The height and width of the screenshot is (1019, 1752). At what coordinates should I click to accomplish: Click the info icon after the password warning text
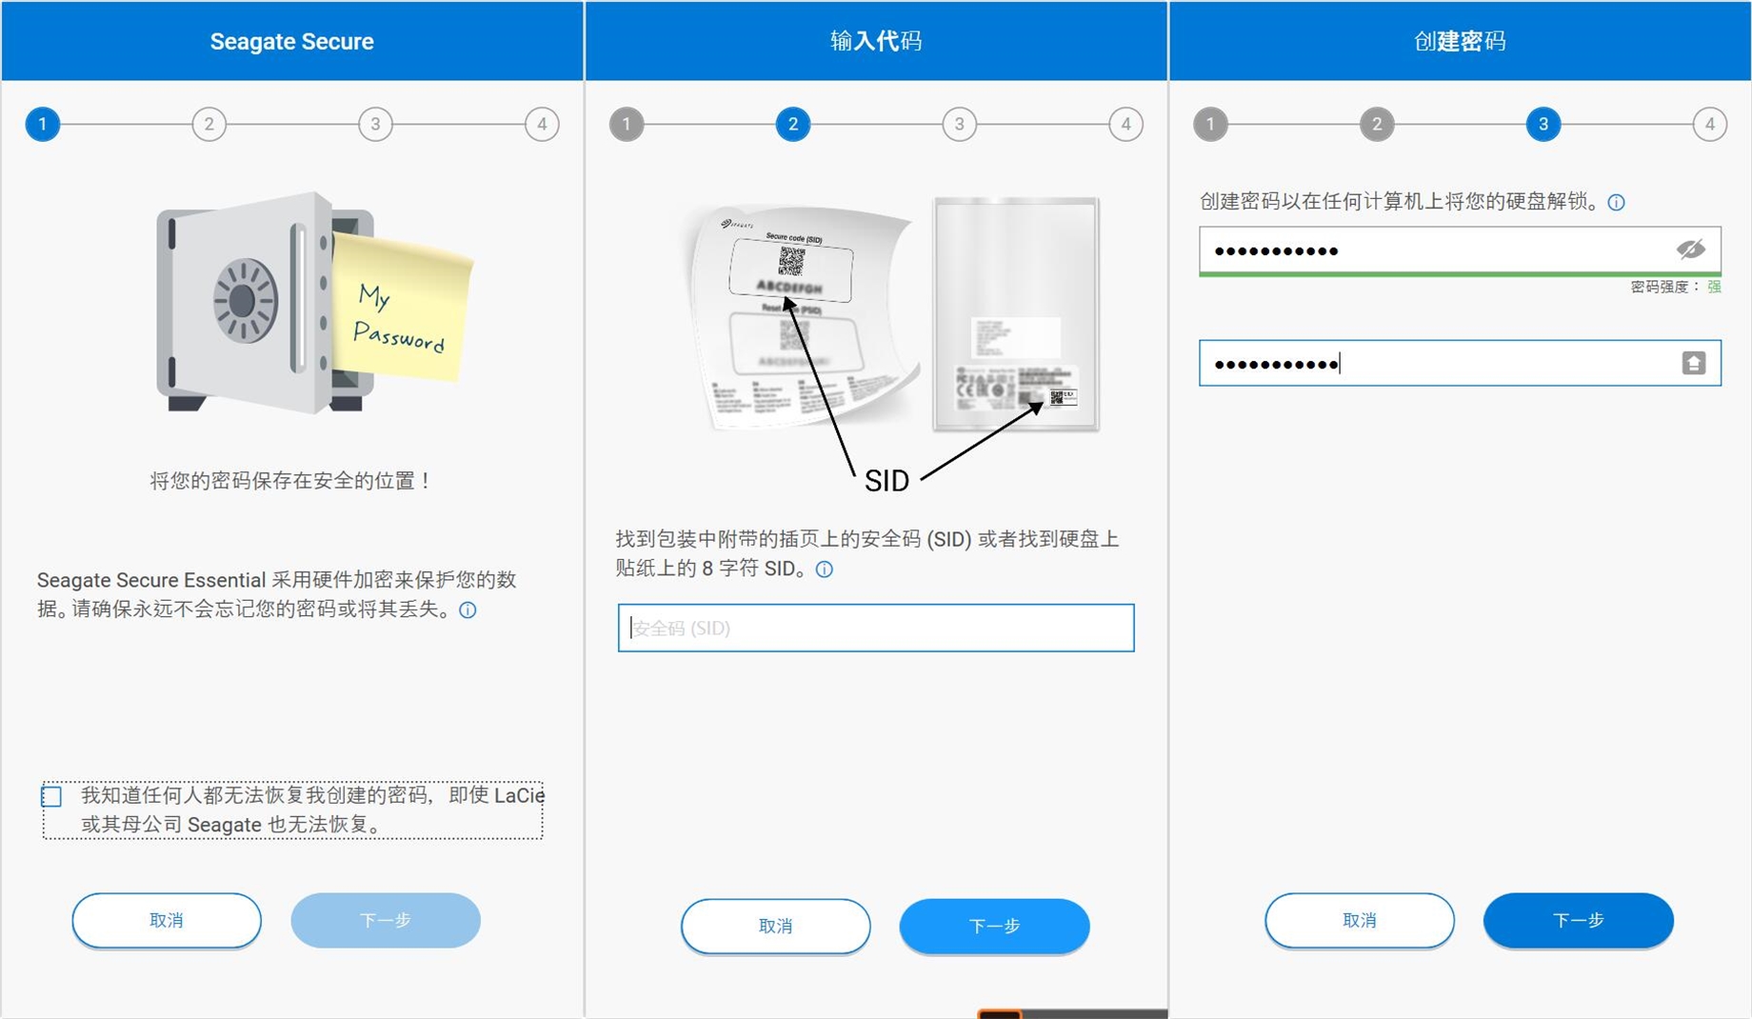pos(468,610)
